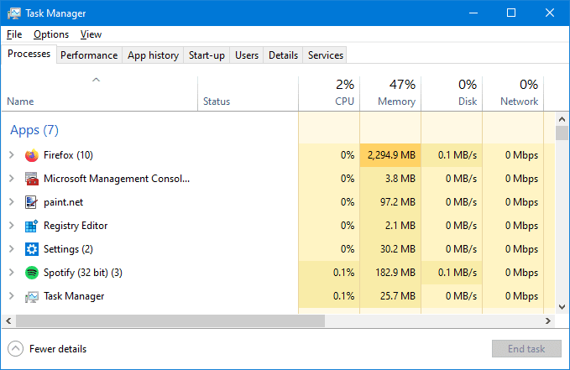The width and height of the screenshot is (570, 370).
Task: Maximize the Task Manager window
Action: click(x=511, y=13)
